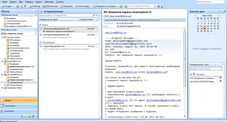Collapse the Без даты task group
This screenshot has width=227, height=122.
[191, 74]
